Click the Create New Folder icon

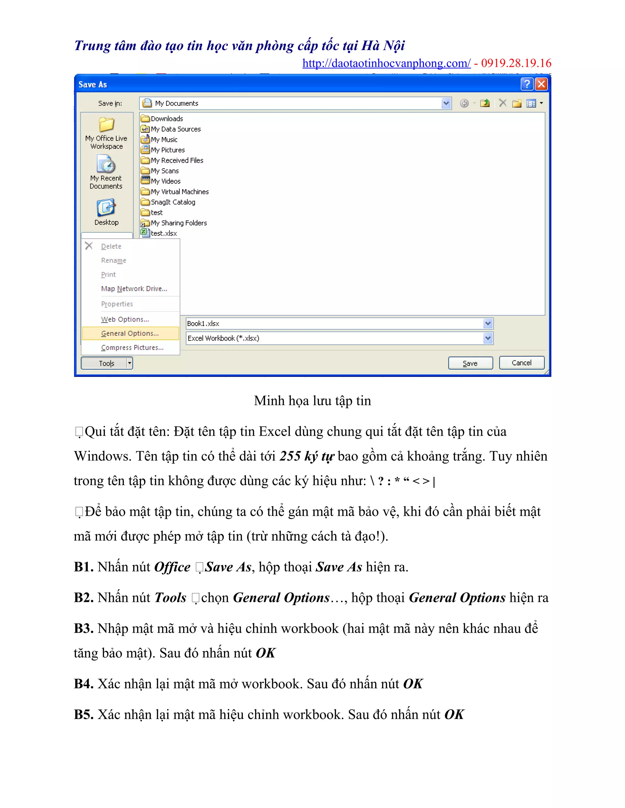(517, 103)
